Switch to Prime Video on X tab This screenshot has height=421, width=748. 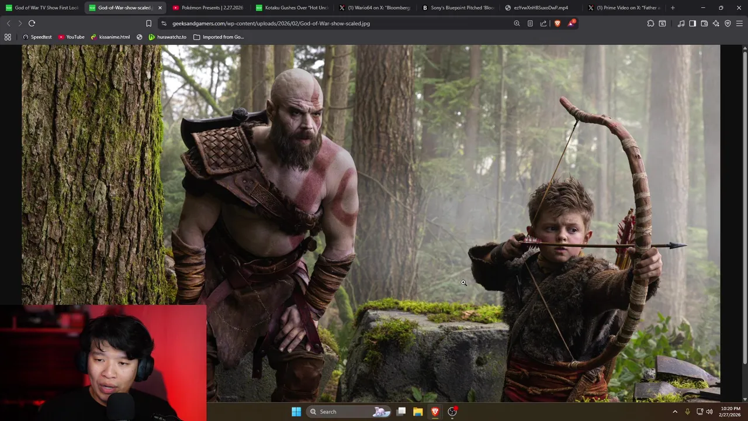[624, 8]
